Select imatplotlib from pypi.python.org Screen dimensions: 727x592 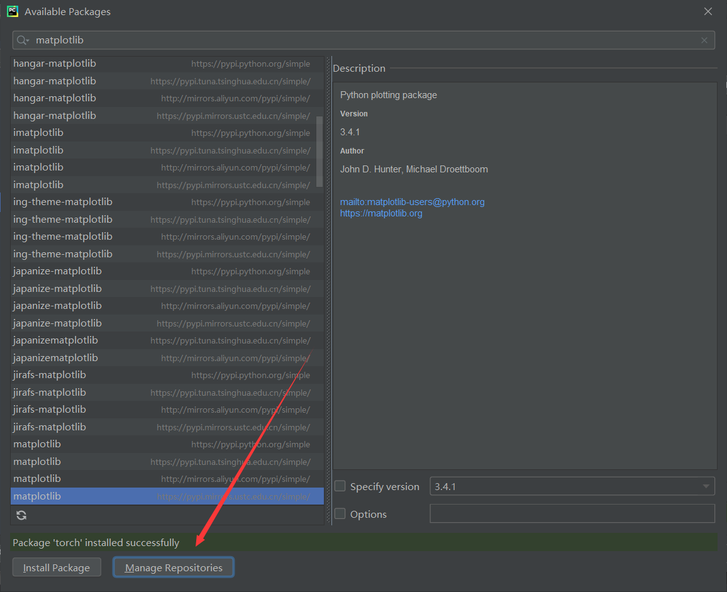167,133
